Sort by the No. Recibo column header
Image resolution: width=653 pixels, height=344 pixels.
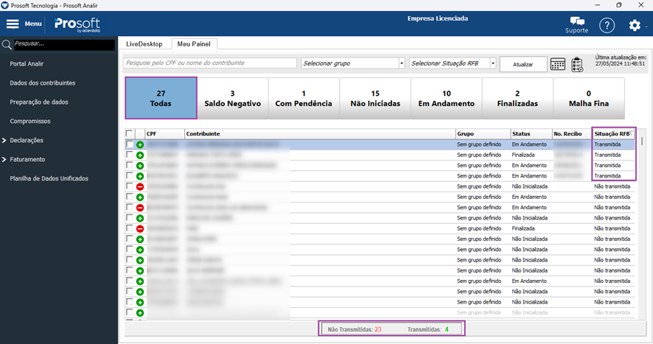pos(572,133)
